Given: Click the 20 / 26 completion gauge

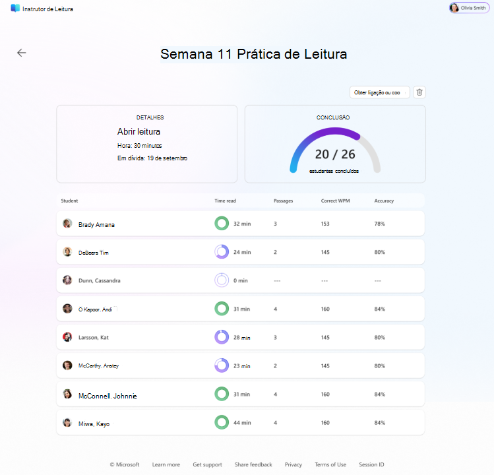Looking at the screenshot, I should [335, 150].
